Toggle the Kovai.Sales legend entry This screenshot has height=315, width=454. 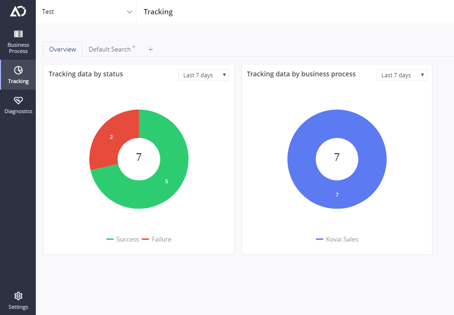tap(337, 240)
